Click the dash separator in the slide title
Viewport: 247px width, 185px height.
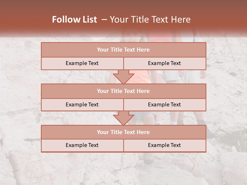pos(104,20)
